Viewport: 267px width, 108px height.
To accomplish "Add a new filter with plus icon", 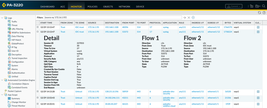I will pos(193,18).
